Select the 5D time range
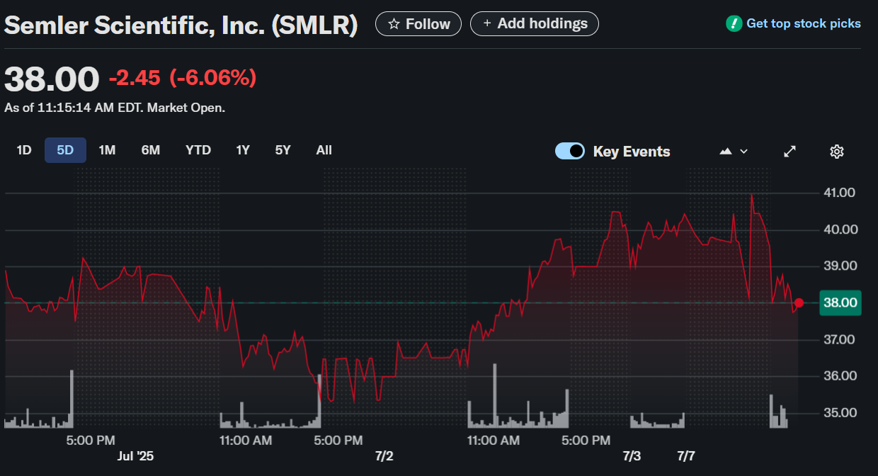 click(x=65, y=150)
